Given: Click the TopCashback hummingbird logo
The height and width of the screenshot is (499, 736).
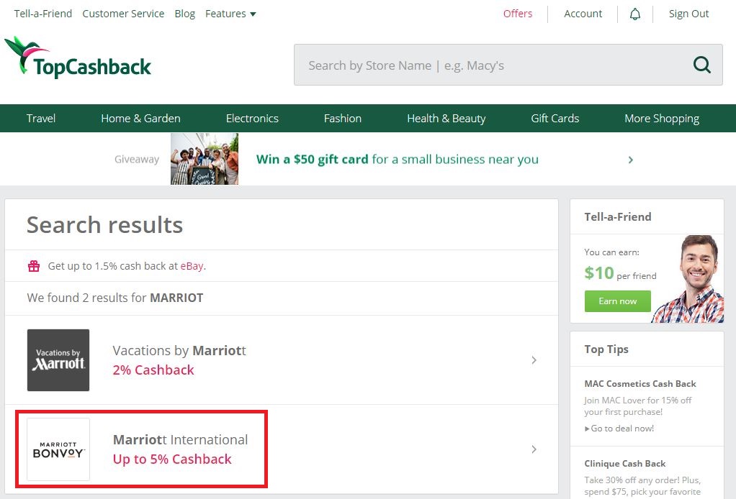Looking at the screenshot, I should [78, 58].
